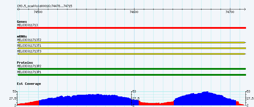The height and width of the screenshot is (107, 254).
Task: Open the mRNAs track heading
Action: (x=22, y=36)
